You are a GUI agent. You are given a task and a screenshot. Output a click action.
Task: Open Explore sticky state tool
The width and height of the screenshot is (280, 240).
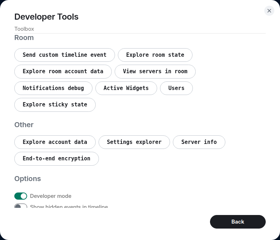[x=55, y=105]
